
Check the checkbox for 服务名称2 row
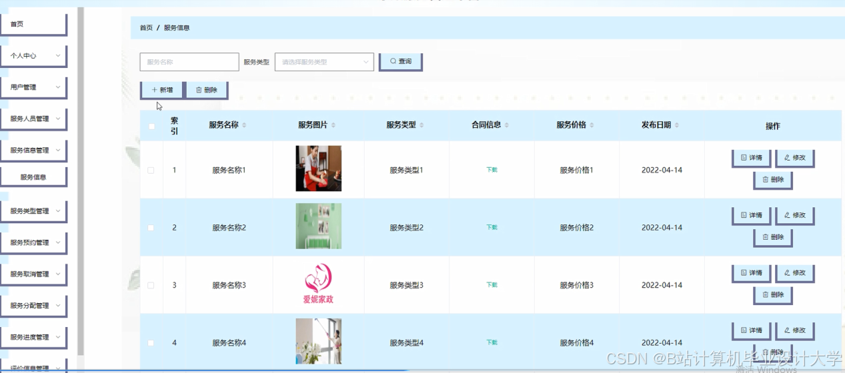(151, 228)
